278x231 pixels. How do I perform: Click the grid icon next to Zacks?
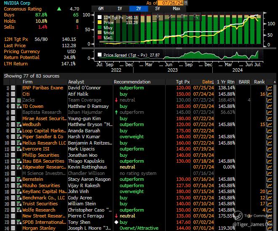pos(19,100)
